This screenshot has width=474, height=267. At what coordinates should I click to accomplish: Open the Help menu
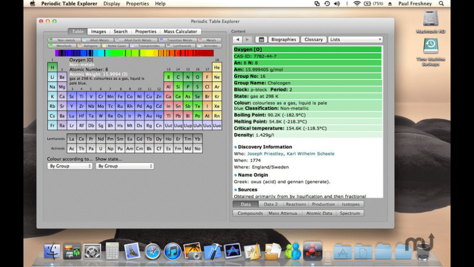[x=160, y=4]
